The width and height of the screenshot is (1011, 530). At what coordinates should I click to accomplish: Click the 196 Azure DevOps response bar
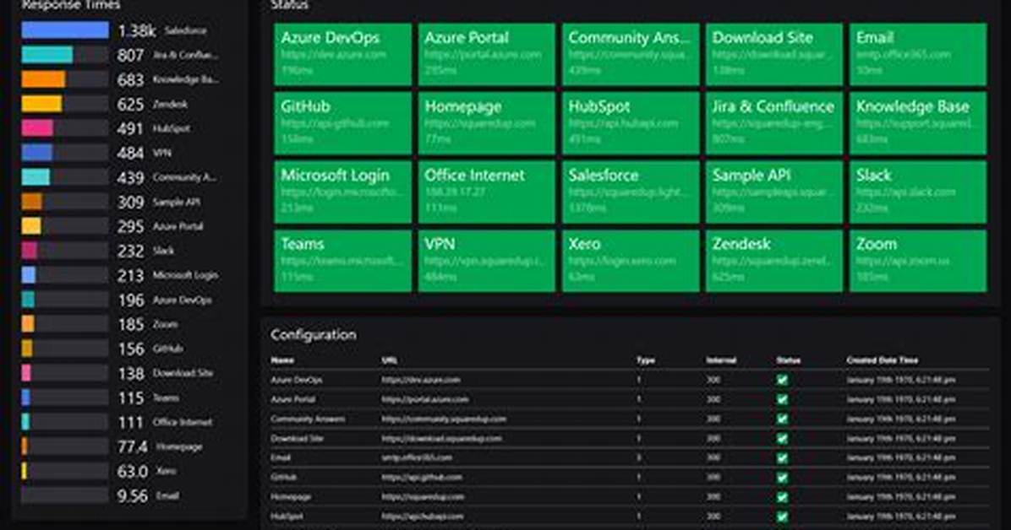click(65, 300)
